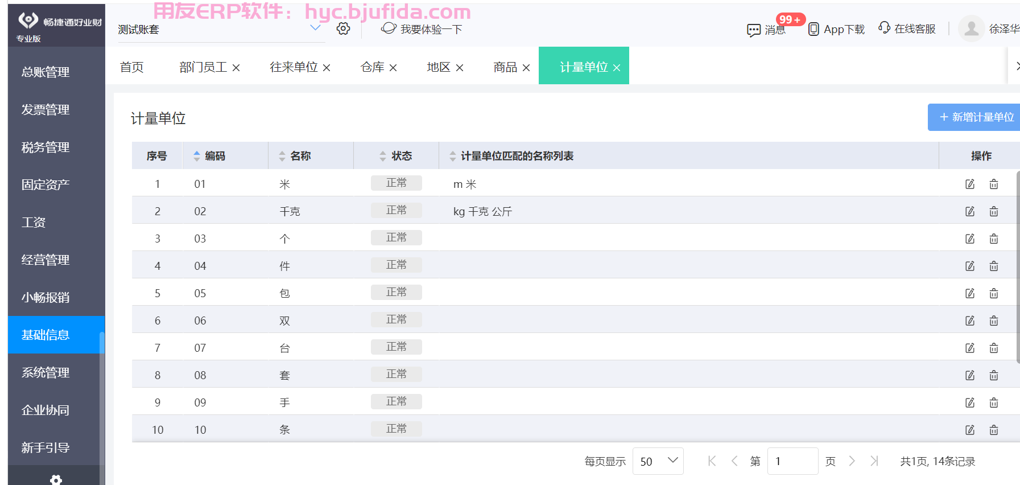This screenshot has width=1020, height=485.
Task: Delete the row with code 03
Action: click(994, 239)
